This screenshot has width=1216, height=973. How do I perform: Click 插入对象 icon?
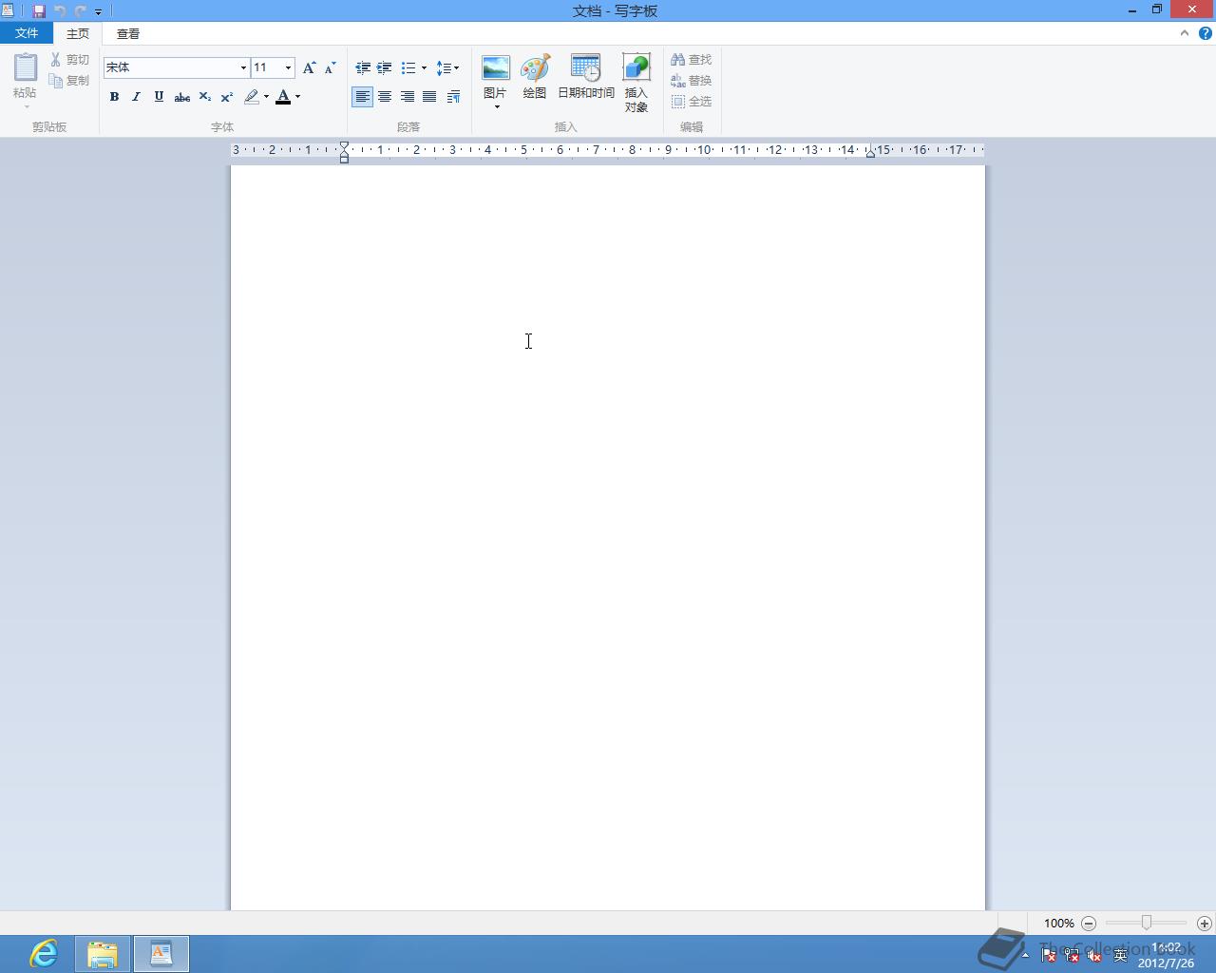pos(636,82)
